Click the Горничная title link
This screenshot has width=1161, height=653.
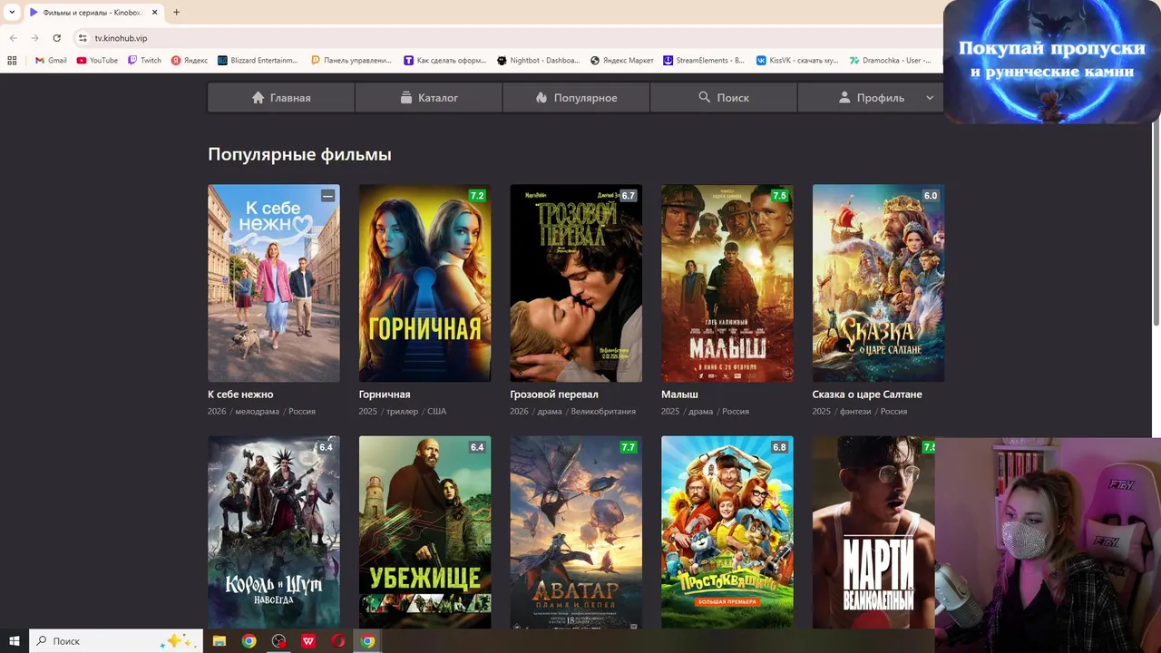point(385,395)
